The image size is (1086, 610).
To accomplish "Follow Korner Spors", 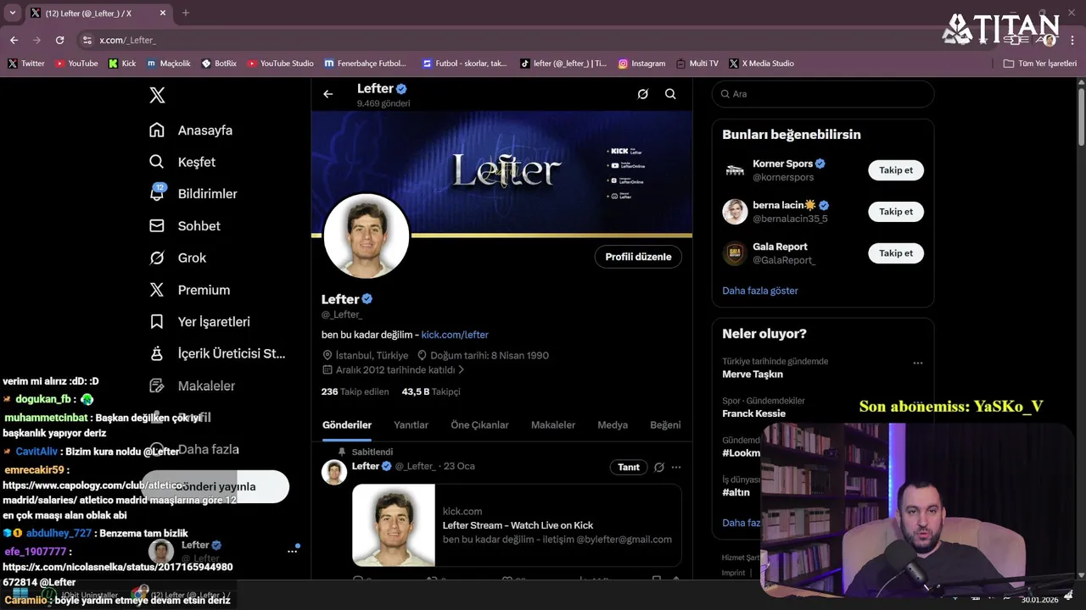I will (x=896, y=170).
